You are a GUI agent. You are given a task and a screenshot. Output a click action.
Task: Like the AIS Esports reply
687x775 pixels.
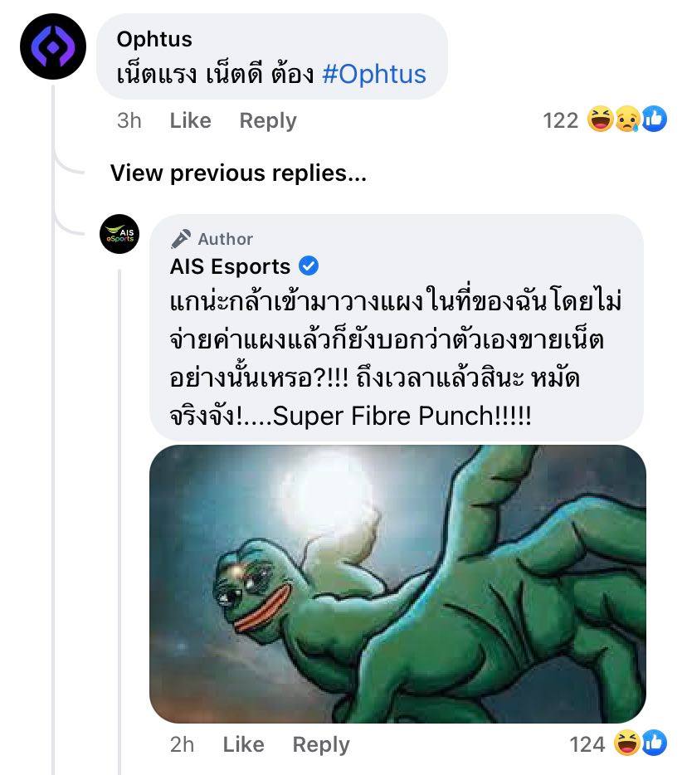(243, 744)
